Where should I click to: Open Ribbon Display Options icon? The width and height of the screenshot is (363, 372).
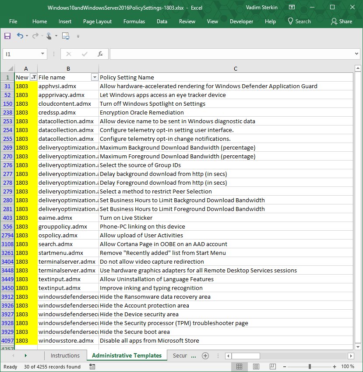point(292,7)
